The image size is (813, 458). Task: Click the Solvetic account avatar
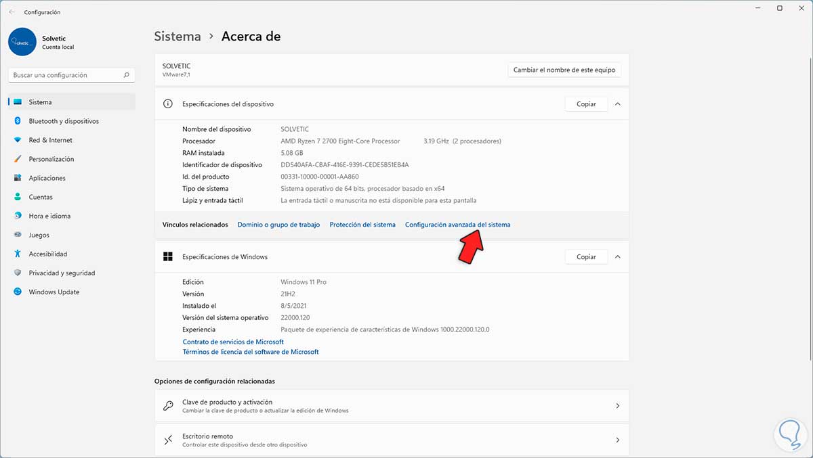click(x=22, y=41)
